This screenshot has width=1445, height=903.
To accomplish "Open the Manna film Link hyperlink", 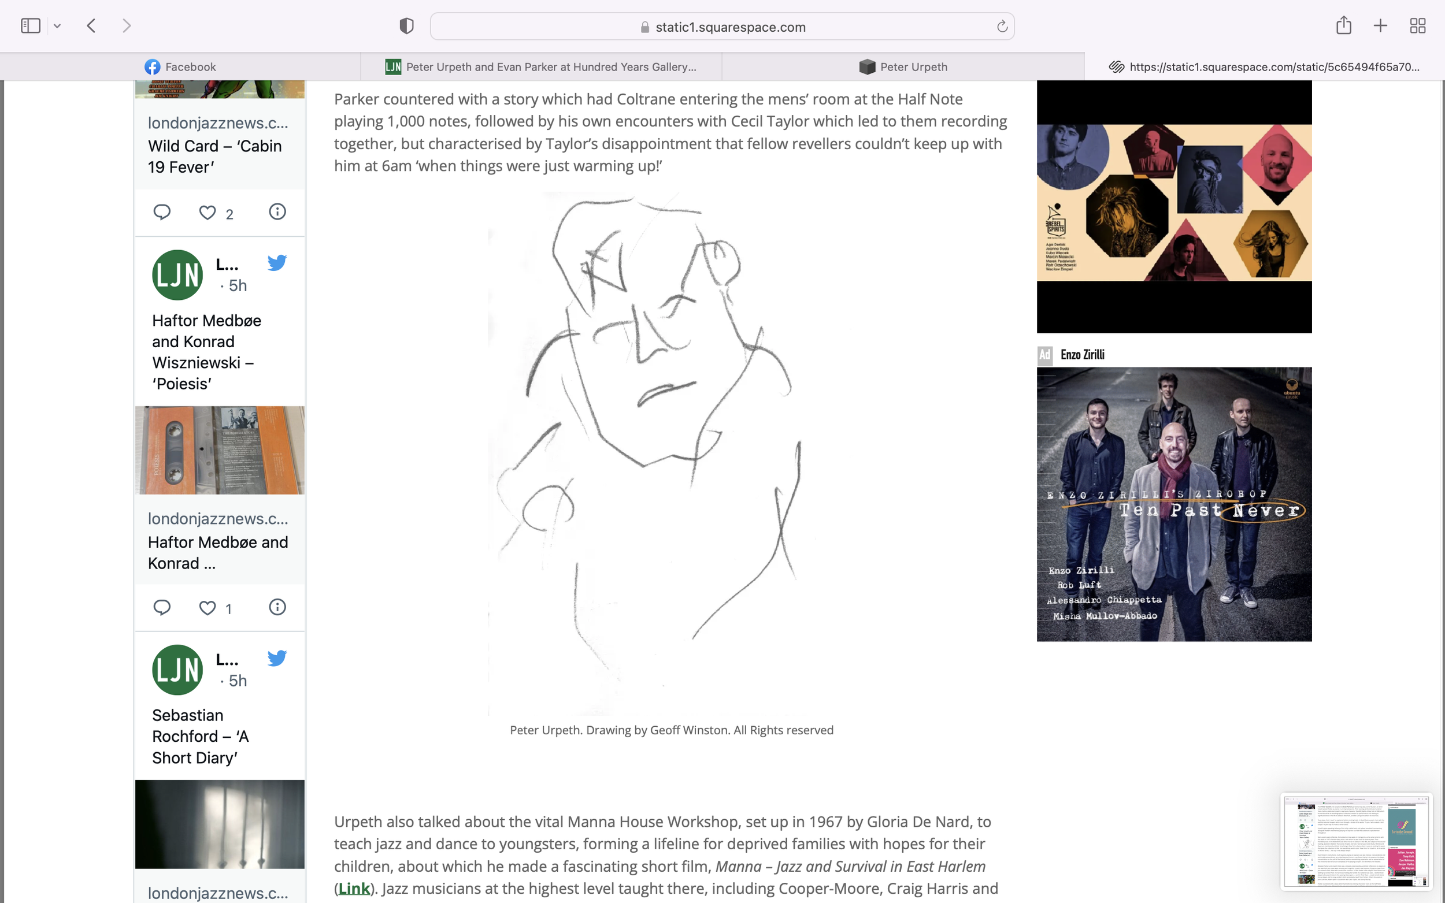I will pyautogui.click(x=354, y=889).
